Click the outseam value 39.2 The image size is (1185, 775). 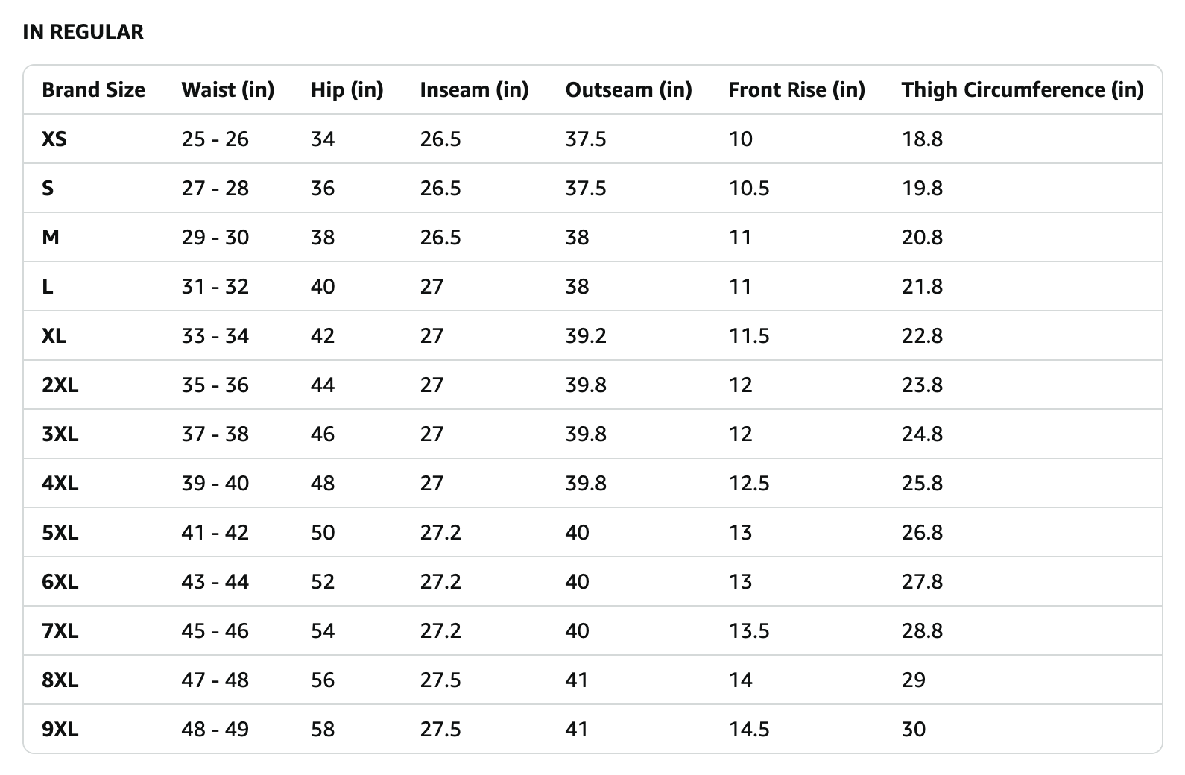[586, 336]
